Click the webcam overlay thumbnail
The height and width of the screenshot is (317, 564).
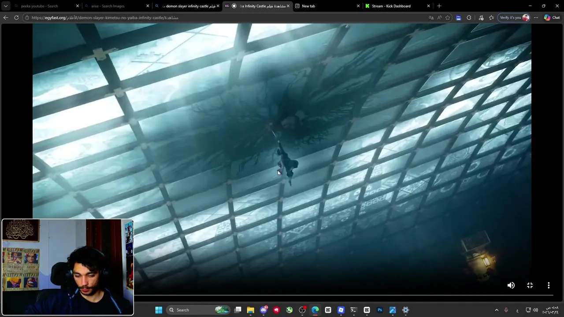(x=68, y=267)
